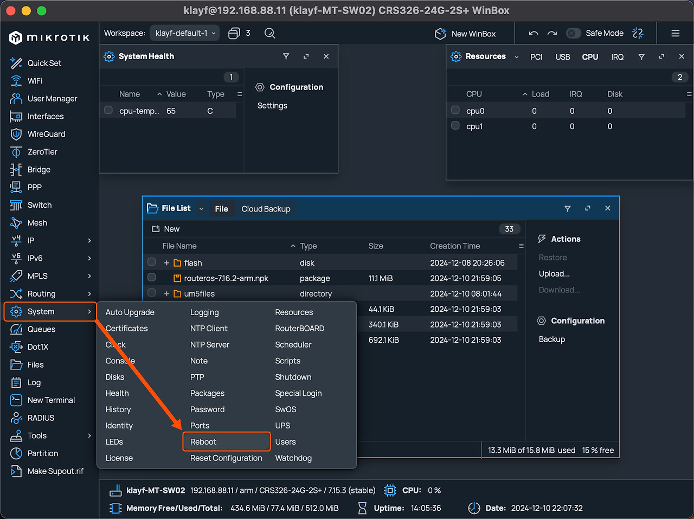Viewport: 694px width, 519px height.
Task: Click the session icon next to Safe Mode
Action: (x=638, y=33)
